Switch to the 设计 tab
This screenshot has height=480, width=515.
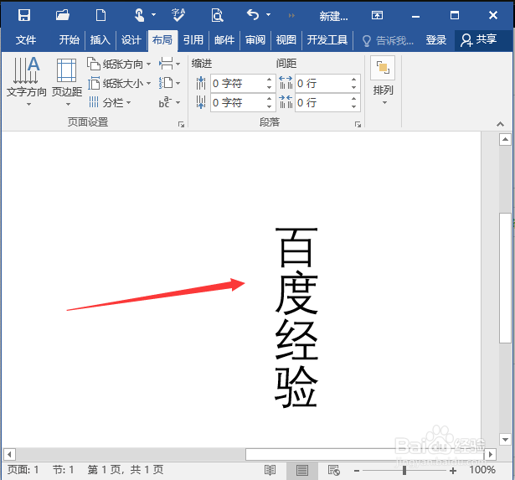[131, 40]
